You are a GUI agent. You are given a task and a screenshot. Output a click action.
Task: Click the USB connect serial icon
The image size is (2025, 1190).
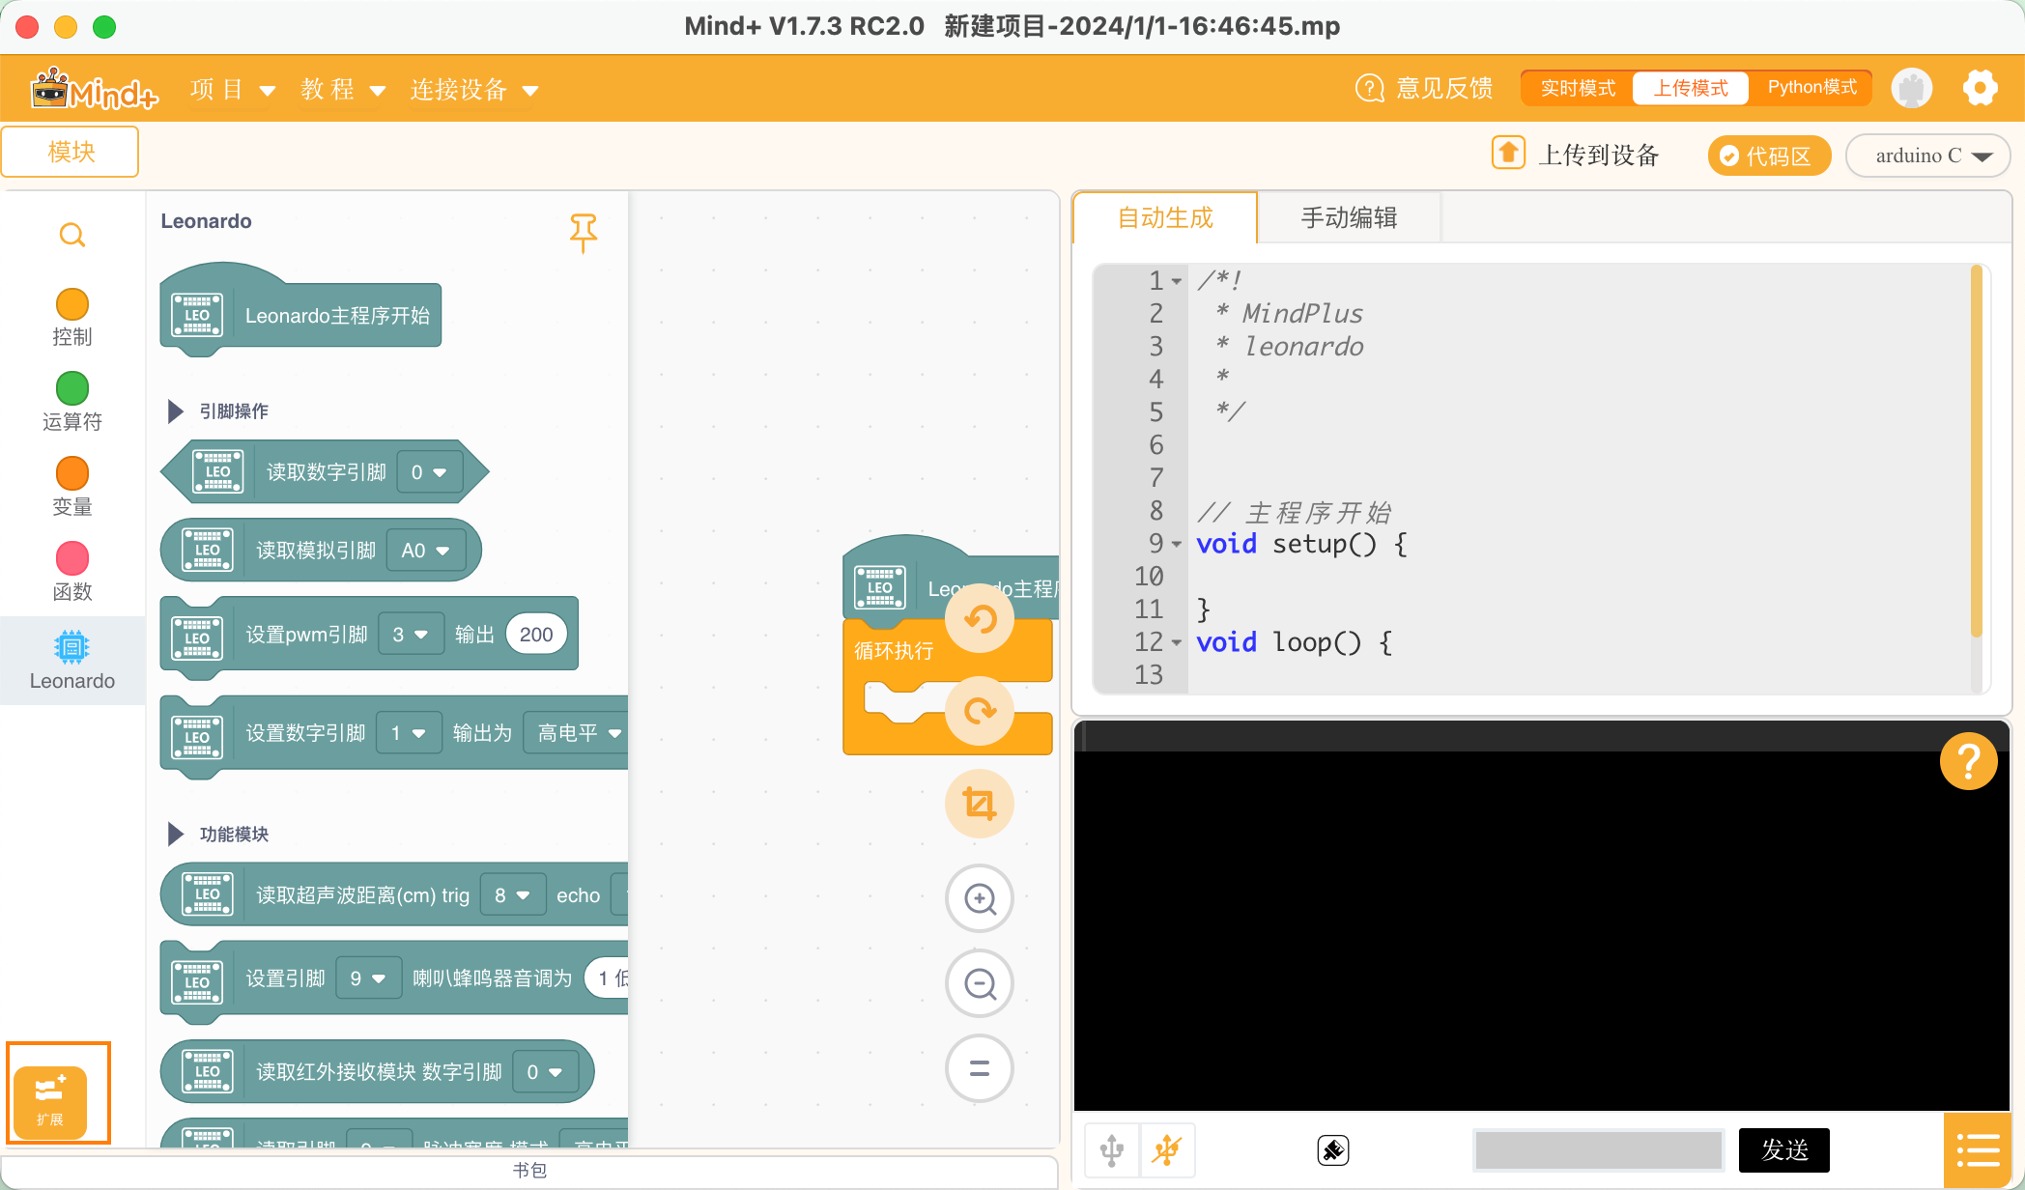pyautogui.click(x=1112, y=1149)
